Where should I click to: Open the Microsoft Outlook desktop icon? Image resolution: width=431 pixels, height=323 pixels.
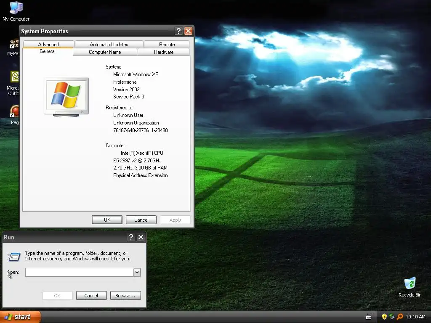tap(13, 84)
